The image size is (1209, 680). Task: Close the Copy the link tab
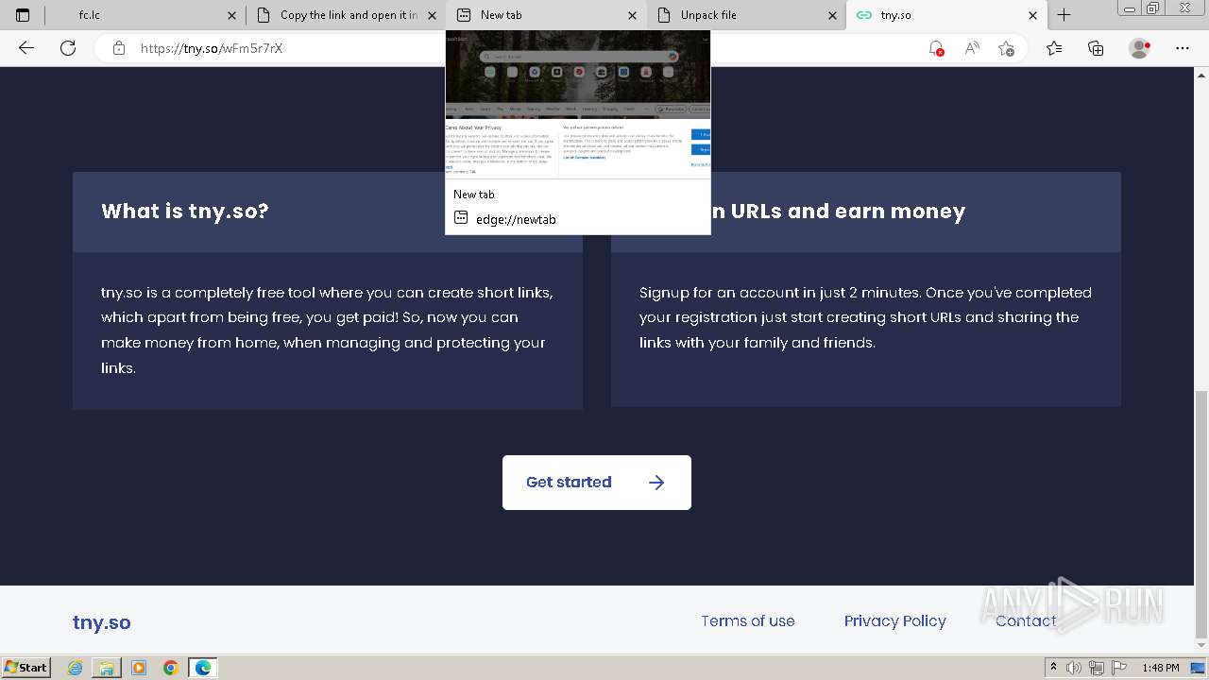coord(432,15)
